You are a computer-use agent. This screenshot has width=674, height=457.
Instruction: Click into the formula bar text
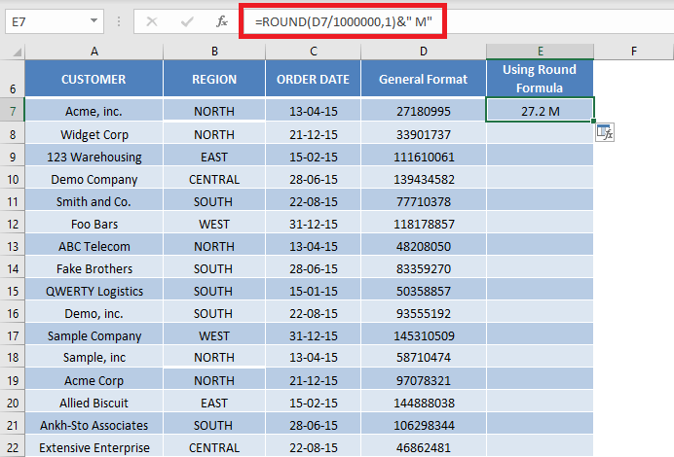pos(344,21)
